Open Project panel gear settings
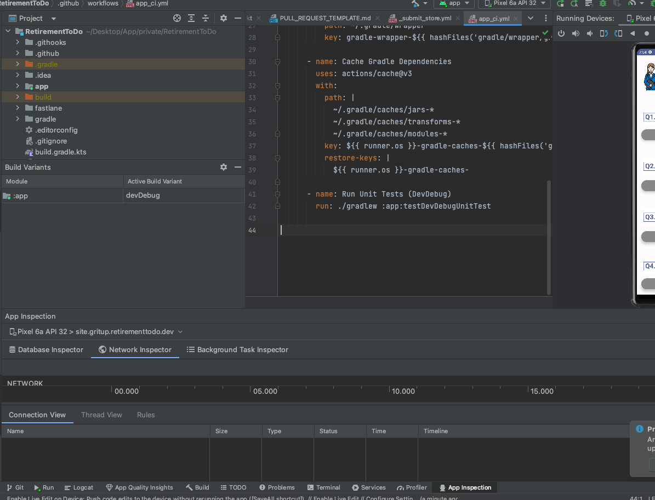 224,18
